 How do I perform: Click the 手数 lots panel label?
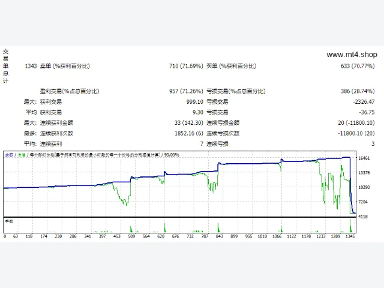[x=9, y=221]
